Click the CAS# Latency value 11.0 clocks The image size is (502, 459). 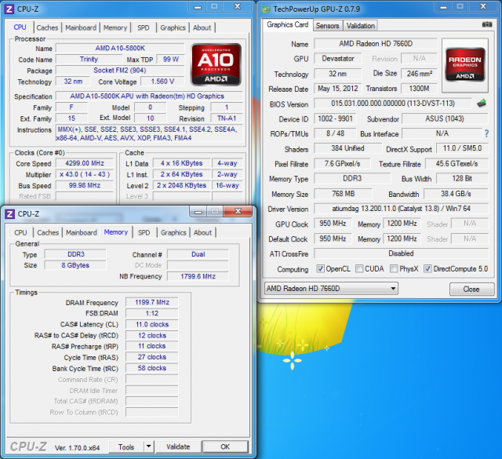coord(152,325)
